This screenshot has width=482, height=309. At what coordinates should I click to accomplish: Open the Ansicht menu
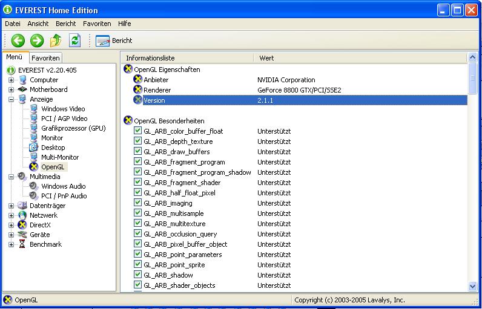38,24
